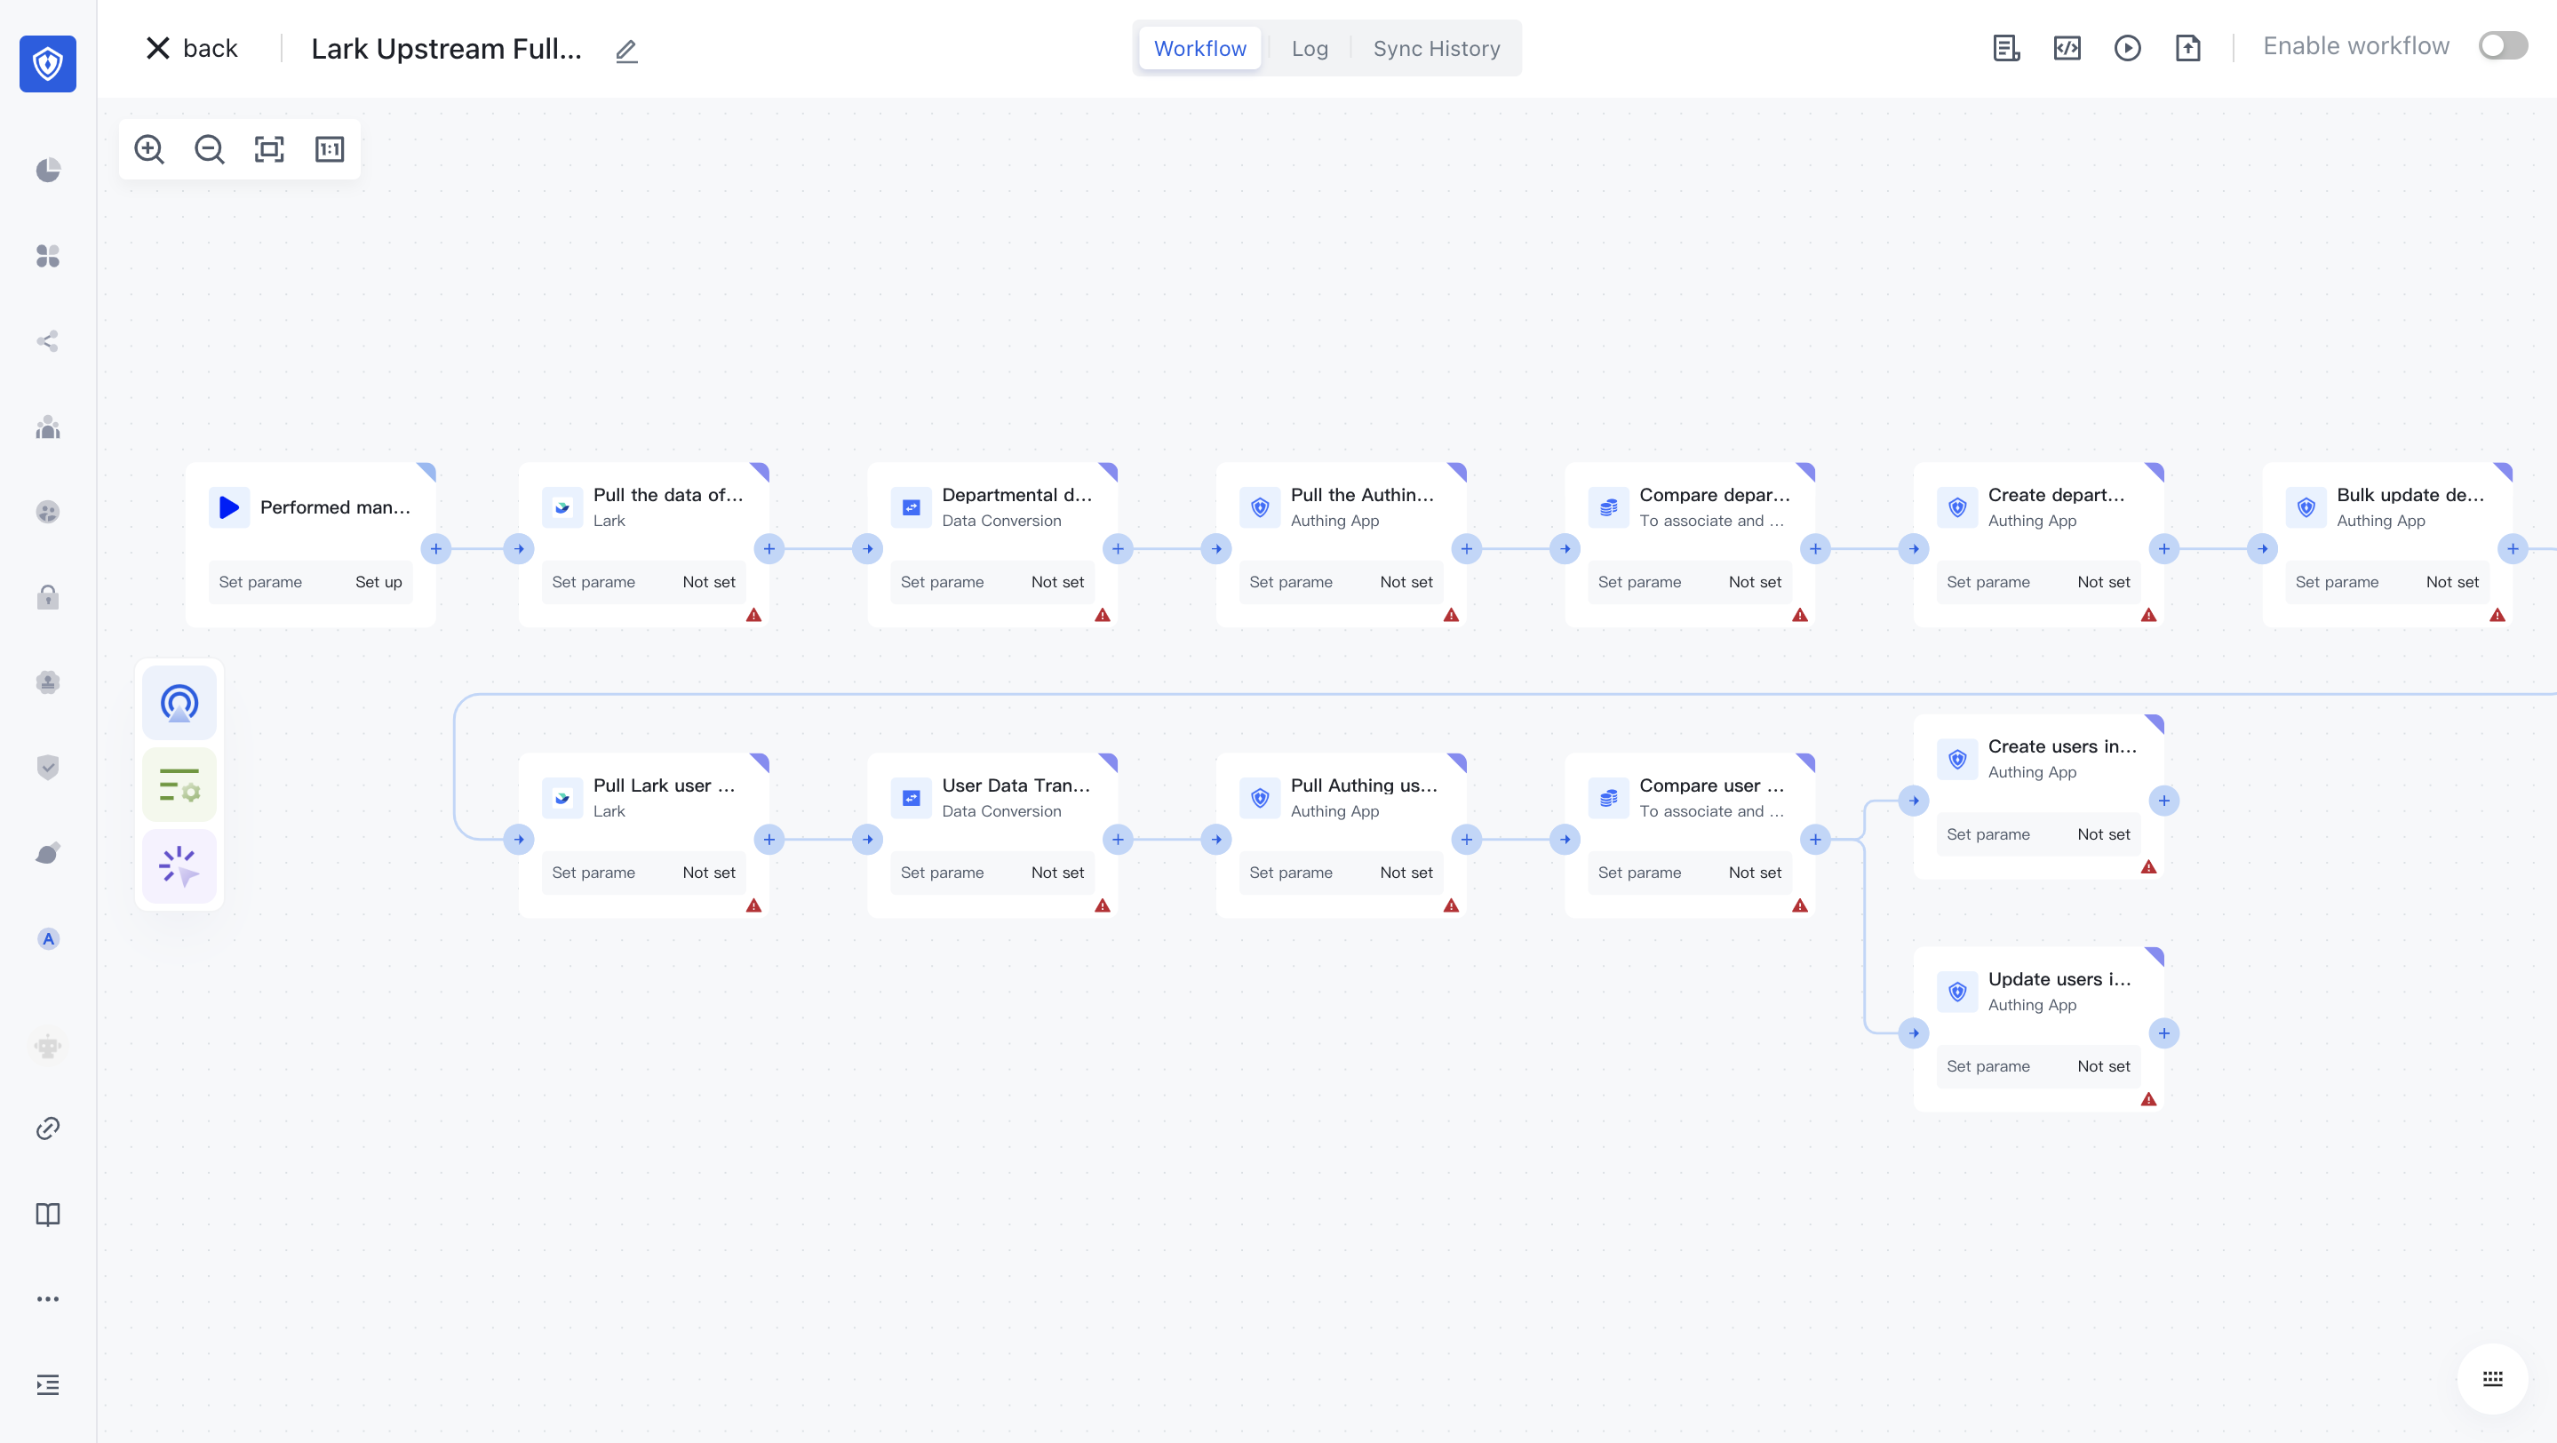Add node after Compare user node plus
Screen dimensions: 2557x1443
pos(1814,840)
